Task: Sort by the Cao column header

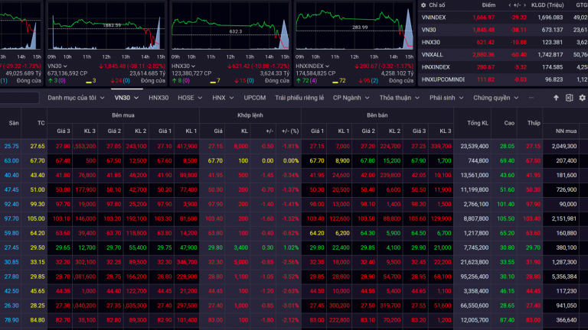Action: [x=509, y=123]
